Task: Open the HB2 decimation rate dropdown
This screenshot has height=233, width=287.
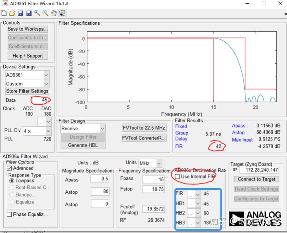Action: (x=194, y=213)
